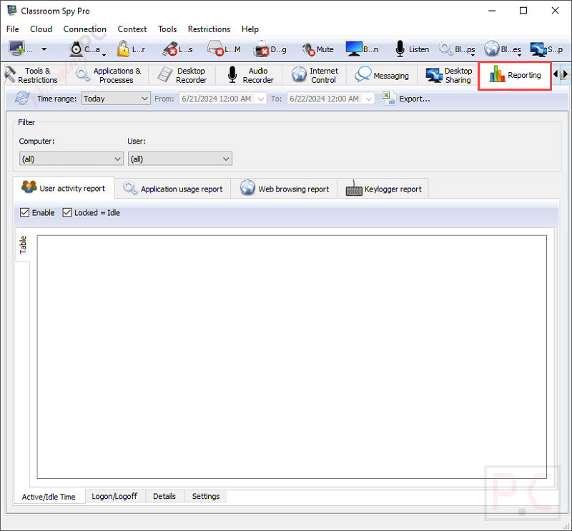Image resolution: width=572 pixels, height=531 pixels.
Task: Open the Help menu
Action: (250, 29)
